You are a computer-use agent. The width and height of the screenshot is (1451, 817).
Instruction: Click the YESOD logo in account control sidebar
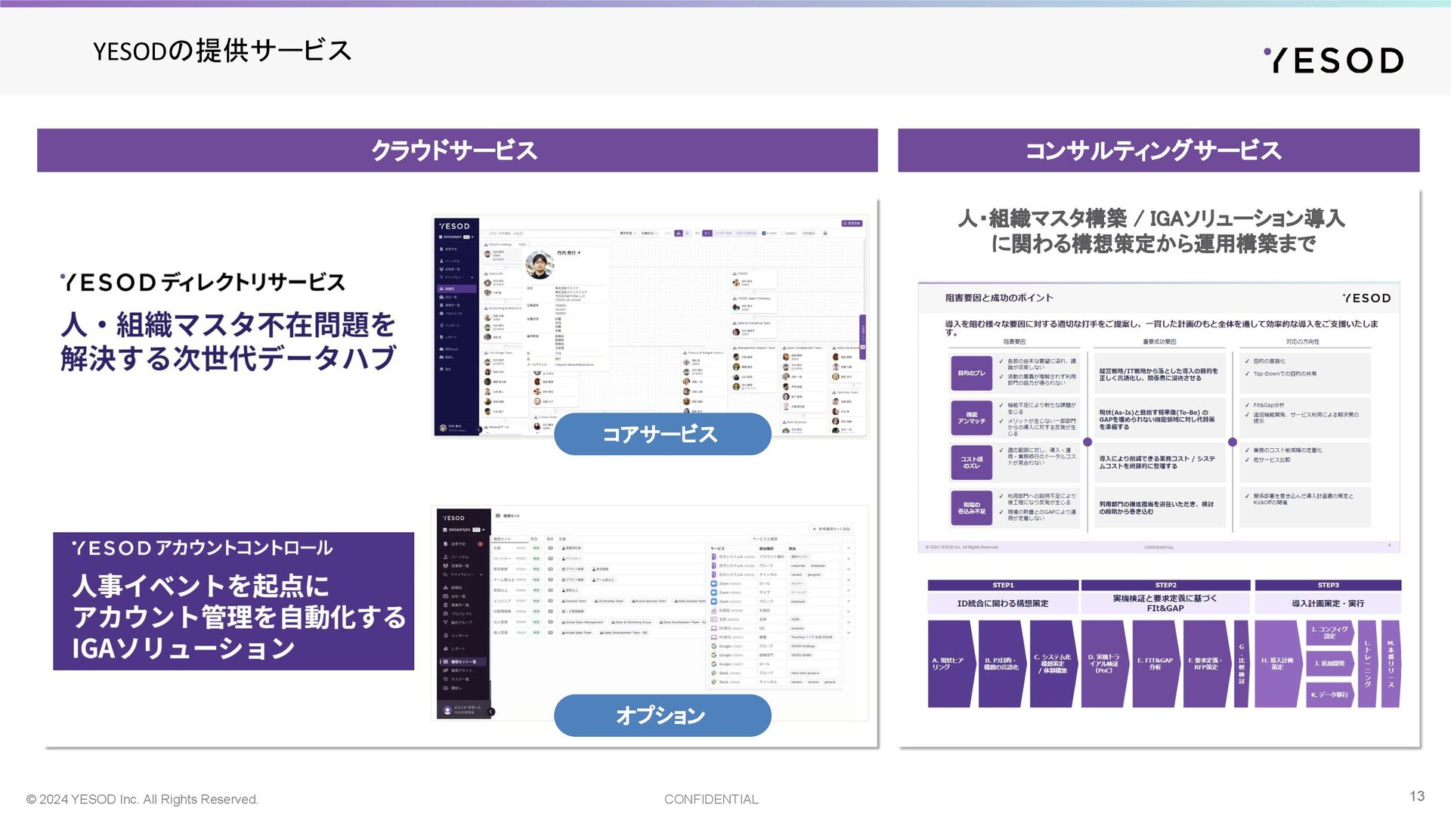pyautogui.click(x=453, y=518)
